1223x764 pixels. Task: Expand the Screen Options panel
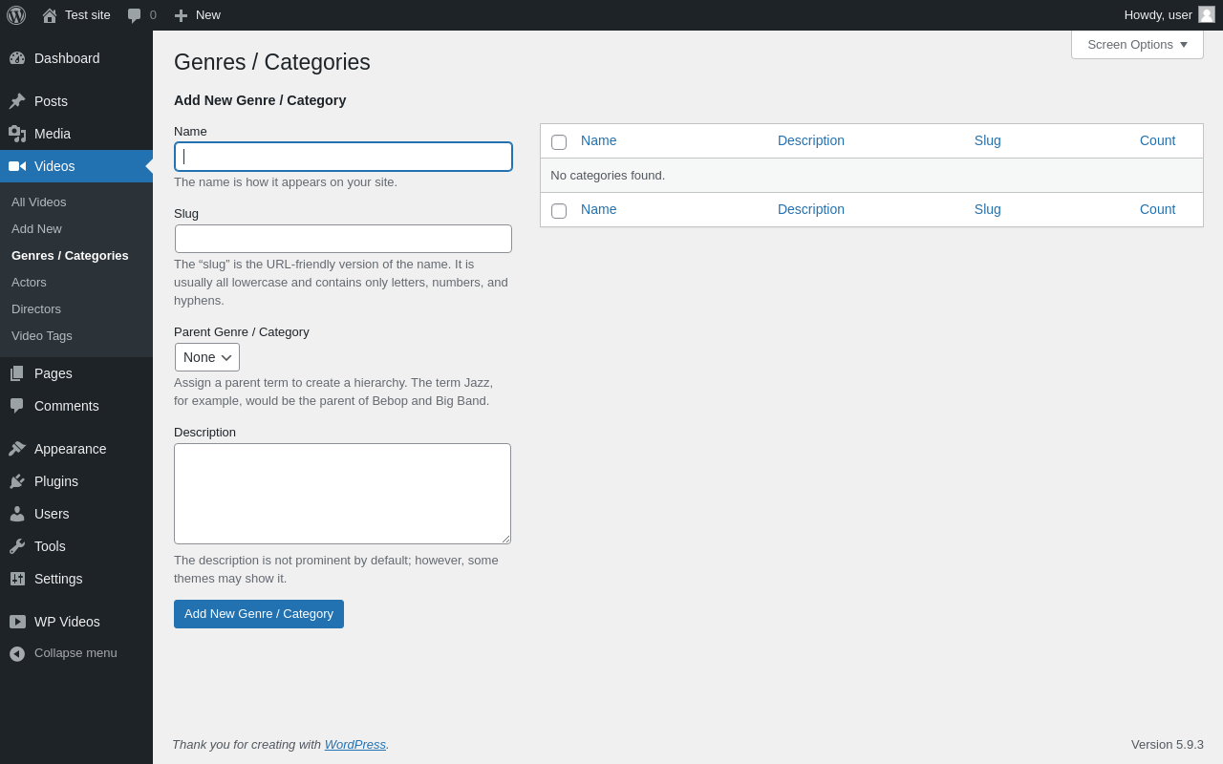pyautogui.click(x=1137, y=44)
